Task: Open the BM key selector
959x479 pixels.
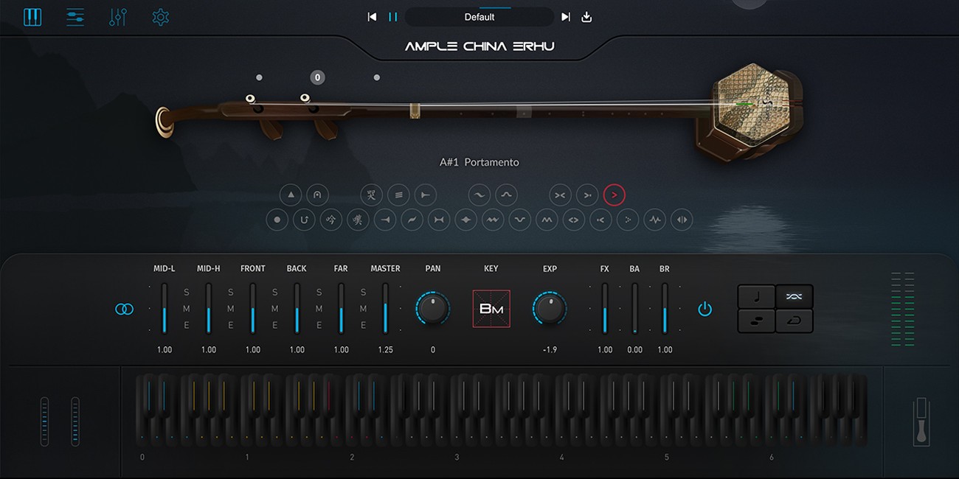Action: click(x=491, y=309)
